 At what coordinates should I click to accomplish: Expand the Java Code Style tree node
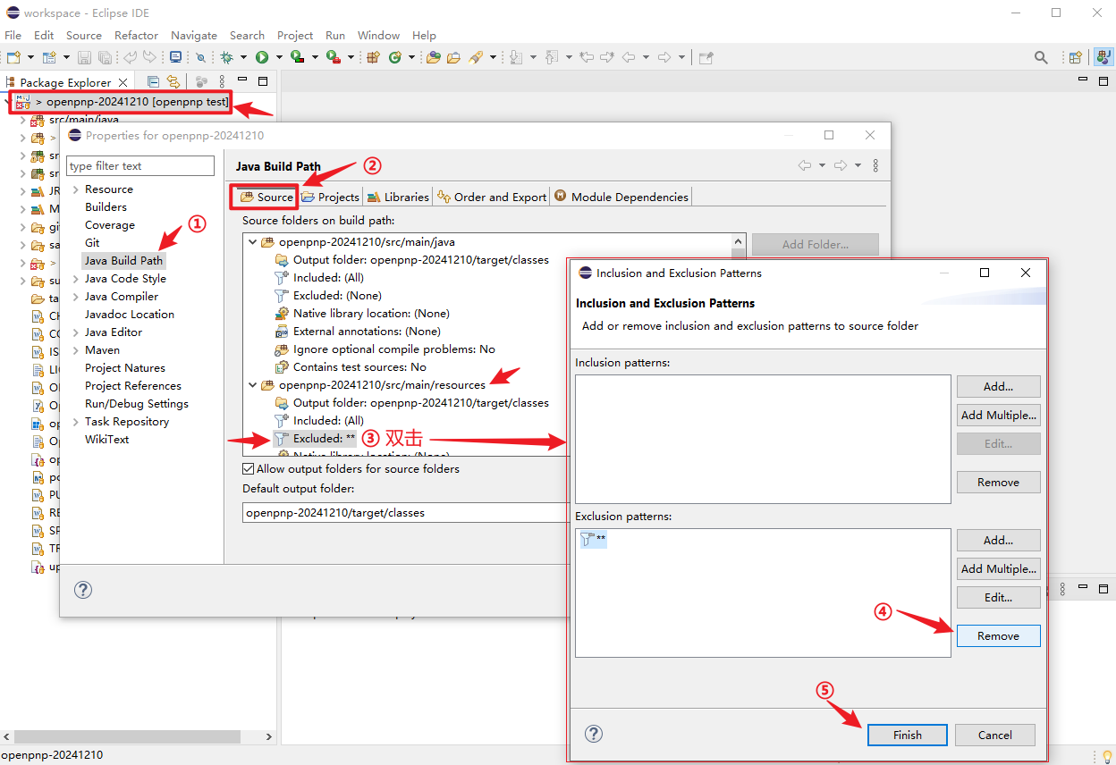(76, 279)
